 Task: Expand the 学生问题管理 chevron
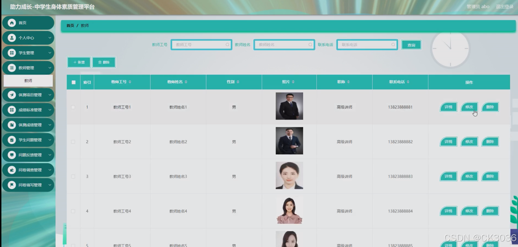(x=50, y=140)
